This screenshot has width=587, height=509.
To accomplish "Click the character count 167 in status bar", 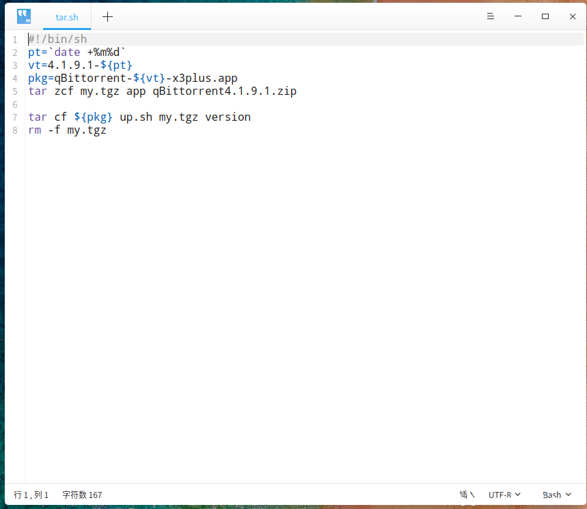I will click(x=82, y=495).
